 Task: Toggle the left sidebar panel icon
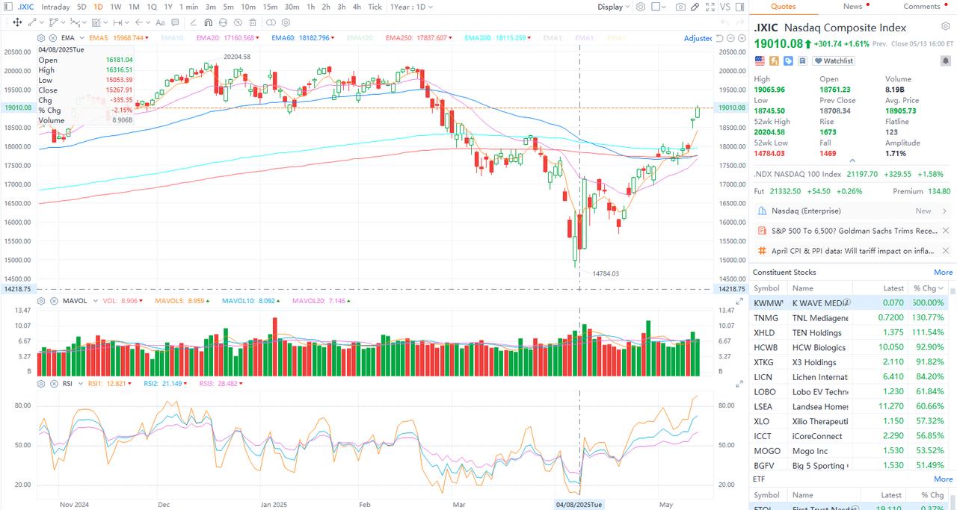tap(8, 7)
